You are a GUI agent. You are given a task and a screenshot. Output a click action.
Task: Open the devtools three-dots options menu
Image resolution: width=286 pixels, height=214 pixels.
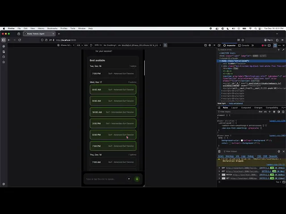(x=279, y=45)
